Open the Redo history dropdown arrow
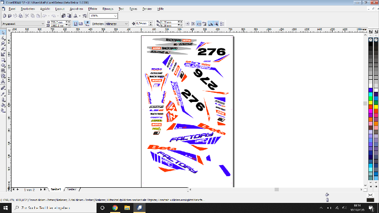Image resolution: width=379 pixels, height=213 pixels. 58,16
